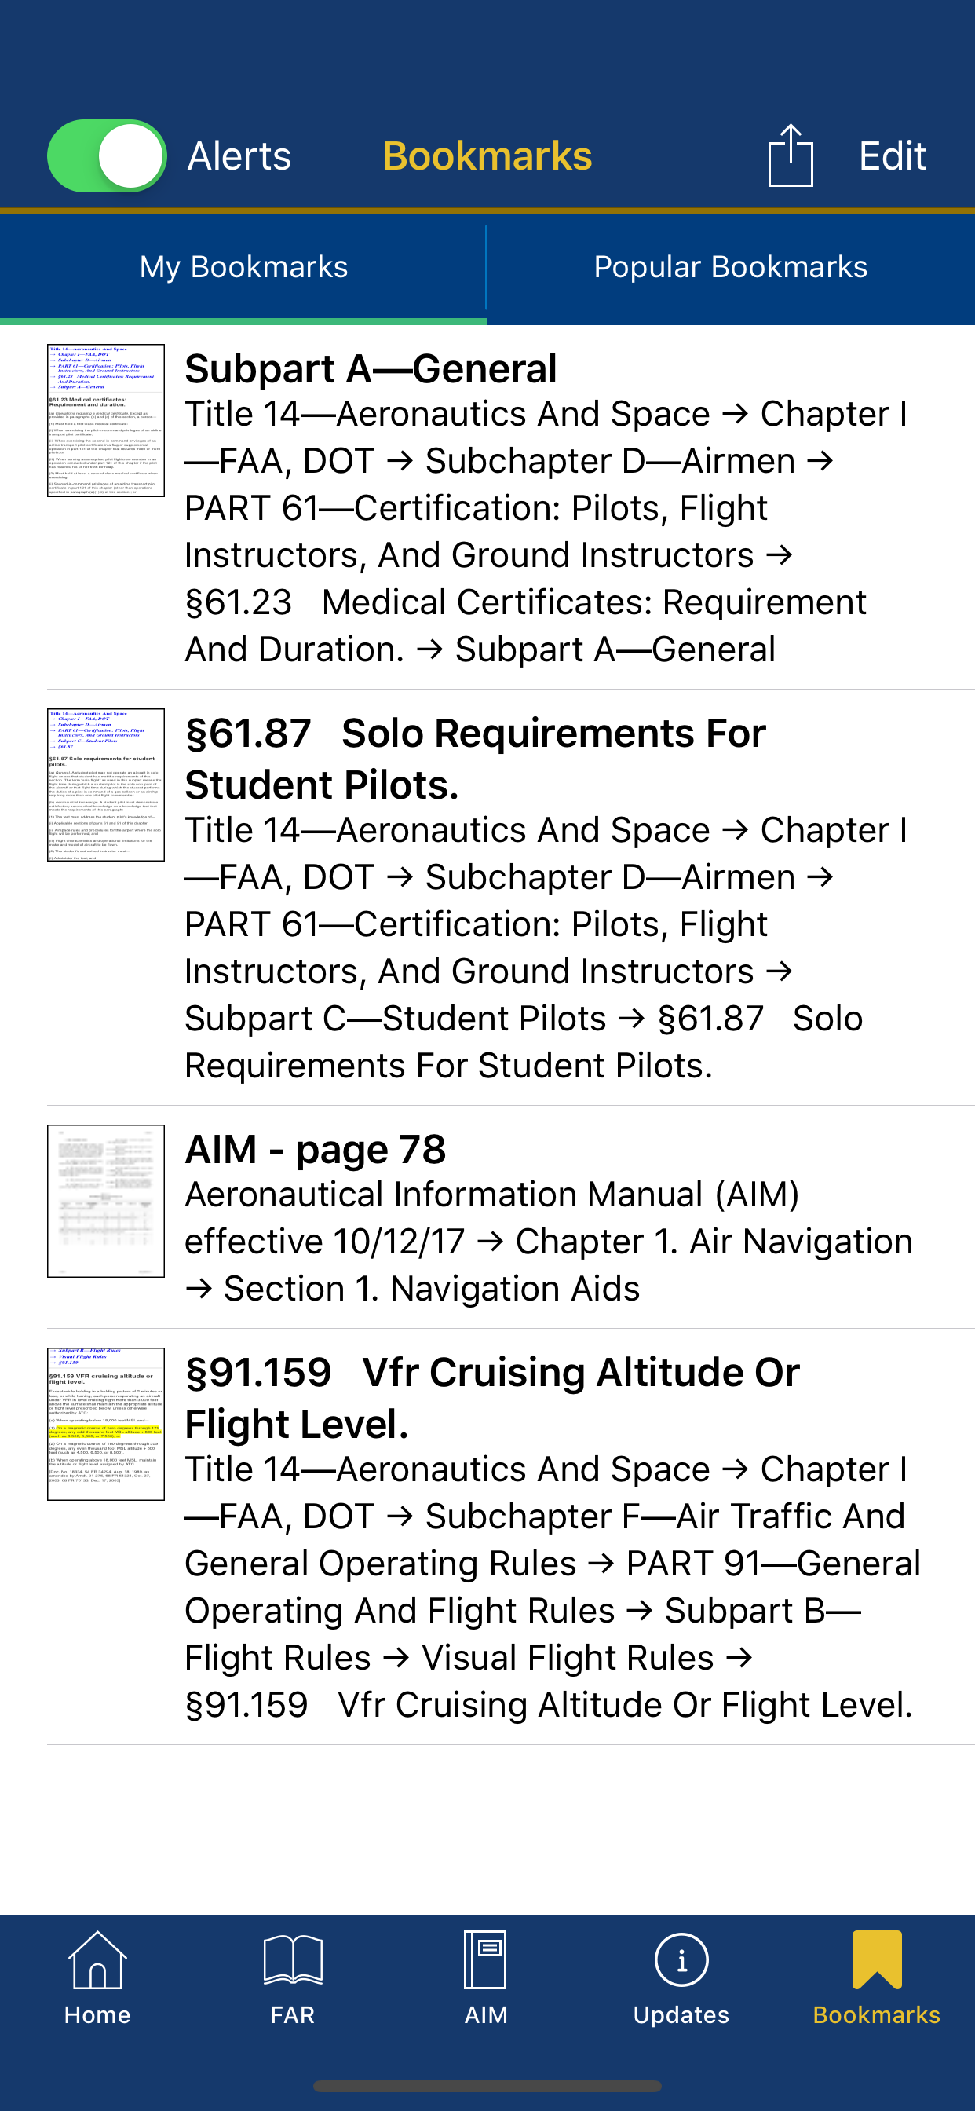
Task: Open the §61.87 bookmark thumbnail
Action: pos(106,785)
